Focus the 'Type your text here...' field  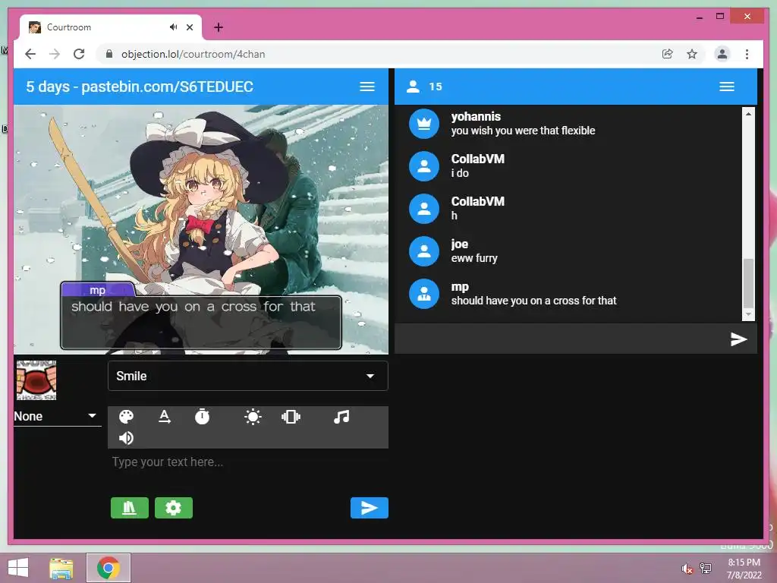click(248, 462)
